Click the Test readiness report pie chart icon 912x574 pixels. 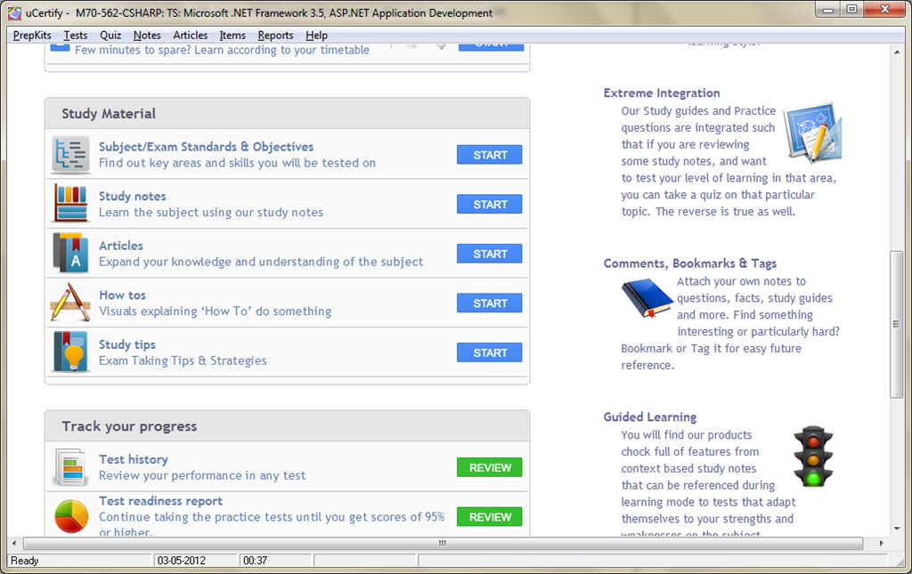tap(71, 516)
